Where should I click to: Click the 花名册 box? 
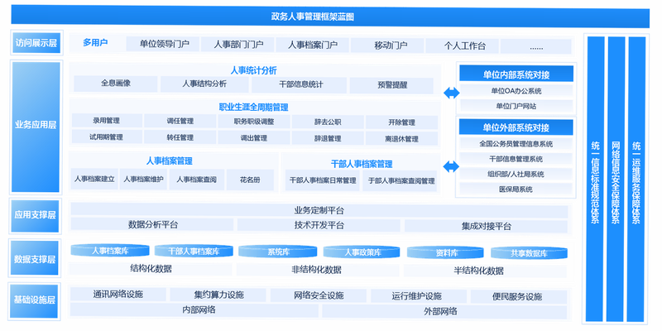pyautogui.click(x=250, y=180)
